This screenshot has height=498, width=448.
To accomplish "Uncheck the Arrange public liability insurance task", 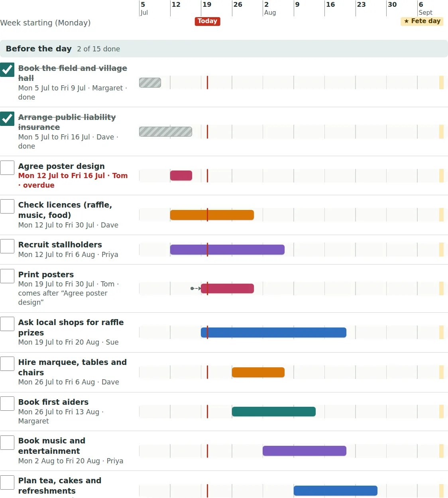I will tap(7, 119).
